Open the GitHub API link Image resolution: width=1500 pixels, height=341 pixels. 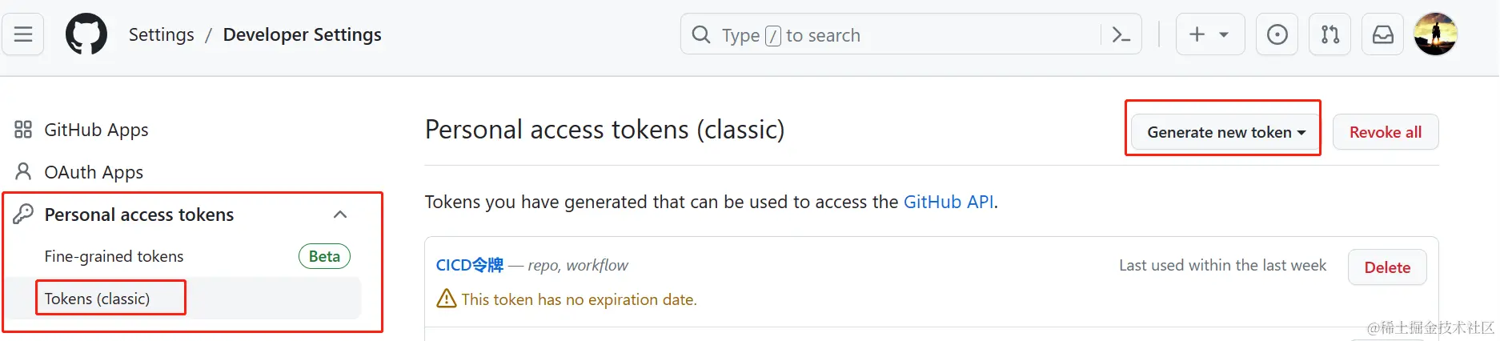tap(949, 202)
